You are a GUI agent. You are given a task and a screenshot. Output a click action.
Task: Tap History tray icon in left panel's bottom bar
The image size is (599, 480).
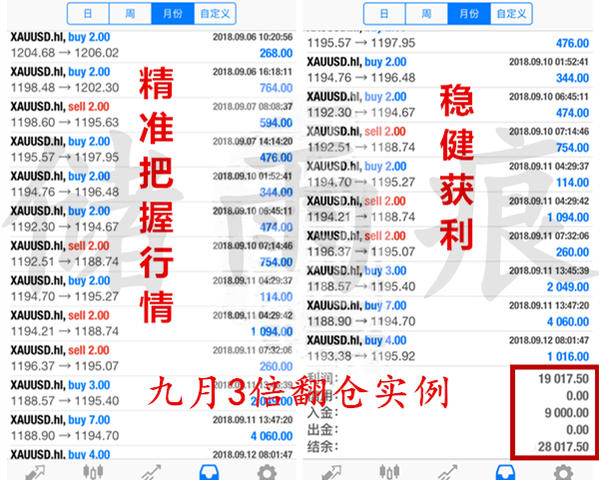pyautogui.click(x=210, y=471)
